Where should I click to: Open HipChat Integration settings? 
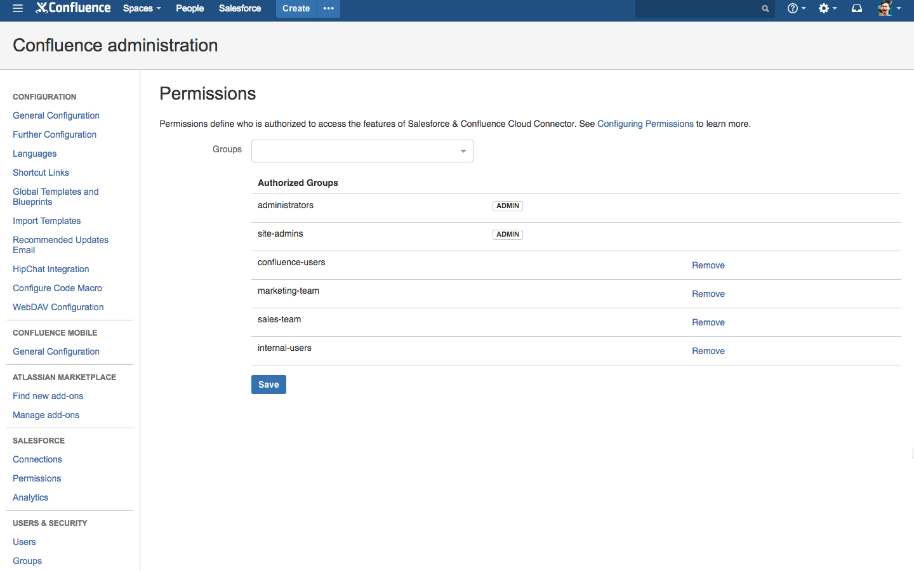click(51, 269)
